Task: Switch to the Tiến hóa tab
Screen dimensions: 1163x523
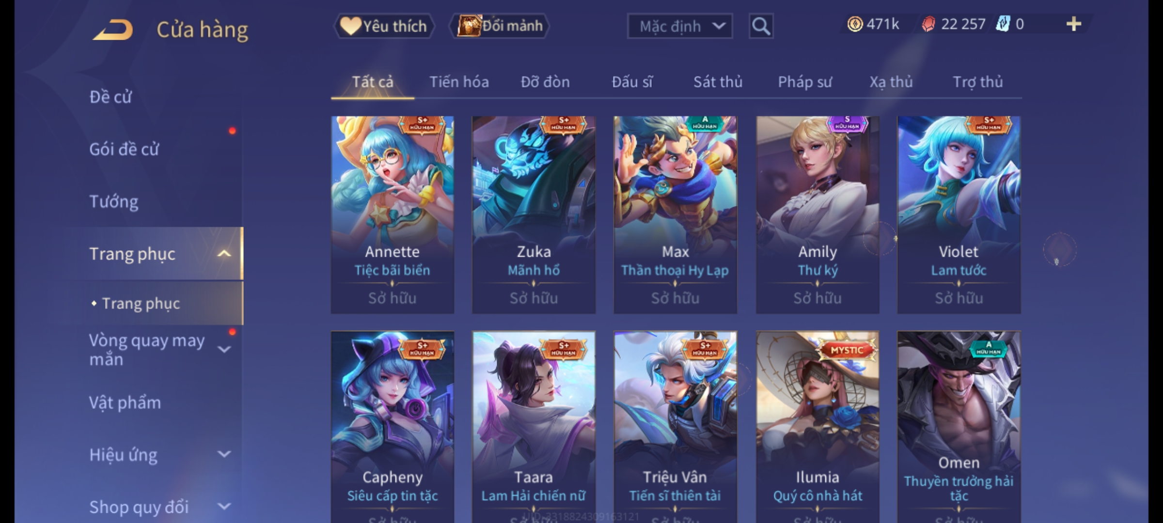Action: coord(459,82)
